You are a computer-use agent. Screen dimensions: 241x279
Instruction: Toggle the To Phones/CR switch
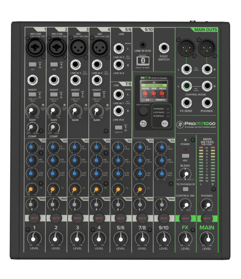tap(185, 189)
